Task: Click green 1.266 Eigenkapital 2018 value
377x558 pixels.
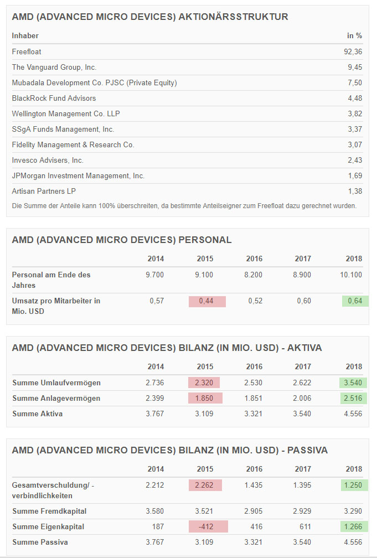Action: pos(353,526)
